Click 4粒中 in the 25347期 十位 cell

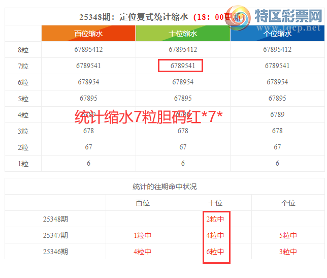pos(215,235)
